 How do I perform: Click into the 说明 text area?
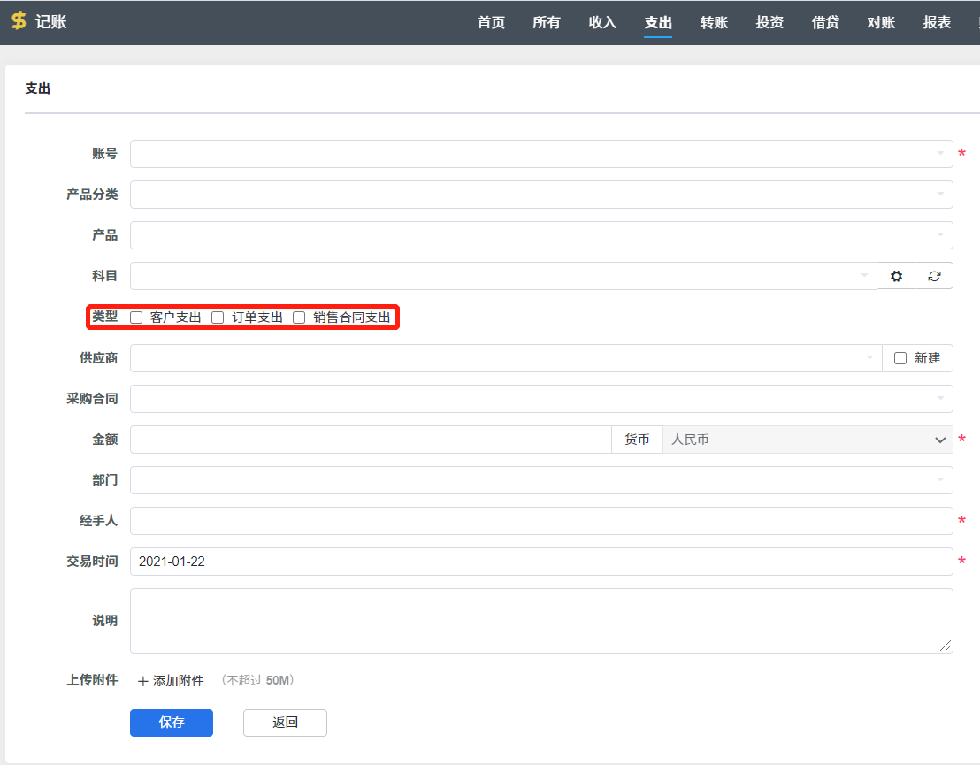(x=541, y=621)
